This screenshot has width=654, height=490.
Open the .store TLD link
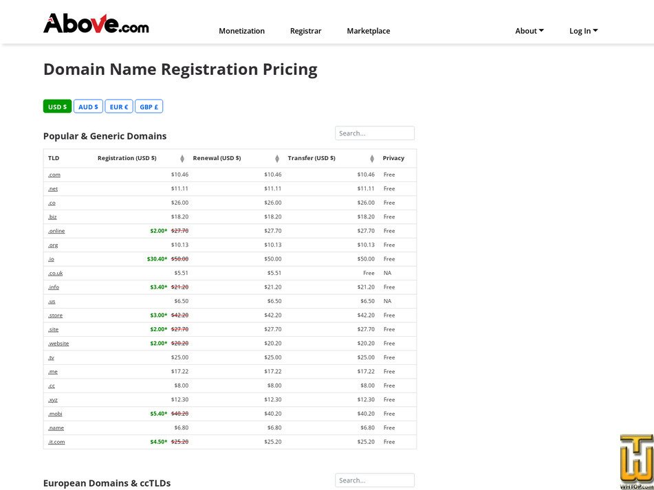(x=55, y=315)
